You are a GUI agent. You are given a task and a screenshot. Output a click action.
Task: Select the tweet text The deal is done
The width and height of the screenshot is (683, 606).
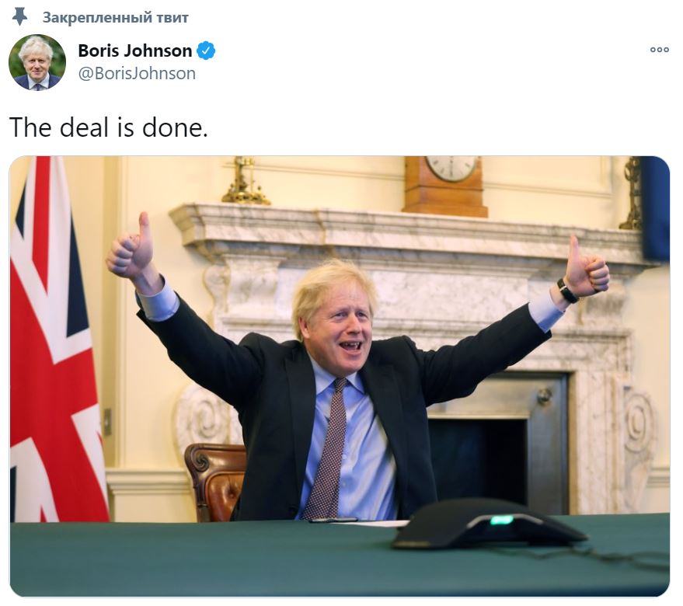(109, 127)
